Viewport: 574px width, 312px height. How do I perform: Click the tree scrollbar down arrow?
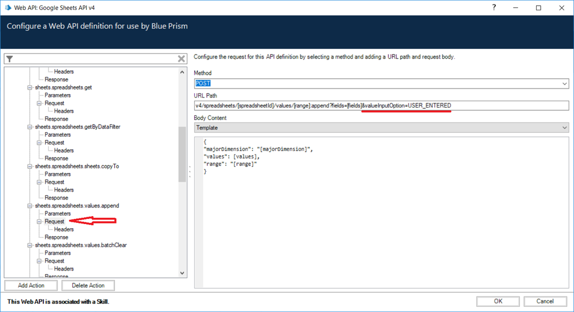pyautogui.click(x=183, y=273)
